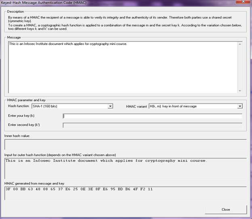Click the Message scrollbar down arrow
This screenshot has height=219, width=252.
point(240,91)
